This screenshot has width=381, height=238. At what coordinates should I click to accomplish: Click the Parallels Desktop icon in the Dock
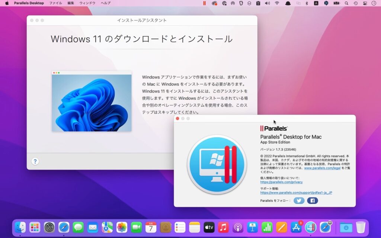pyautogui.click(x=310, y=227)
